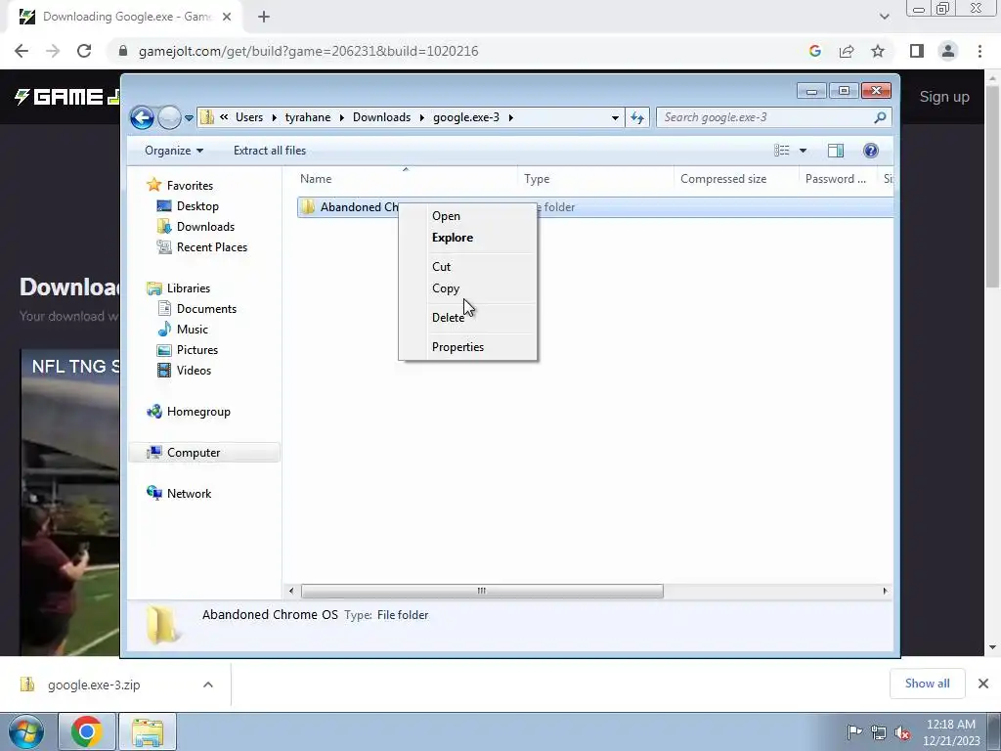Screen dimensions: 1001x751
Task: Open the Organize dropdown menu
Action: (174, 151)
